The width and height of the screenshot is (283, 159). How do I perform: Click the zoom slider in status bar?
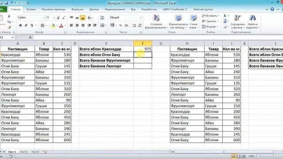274,156
